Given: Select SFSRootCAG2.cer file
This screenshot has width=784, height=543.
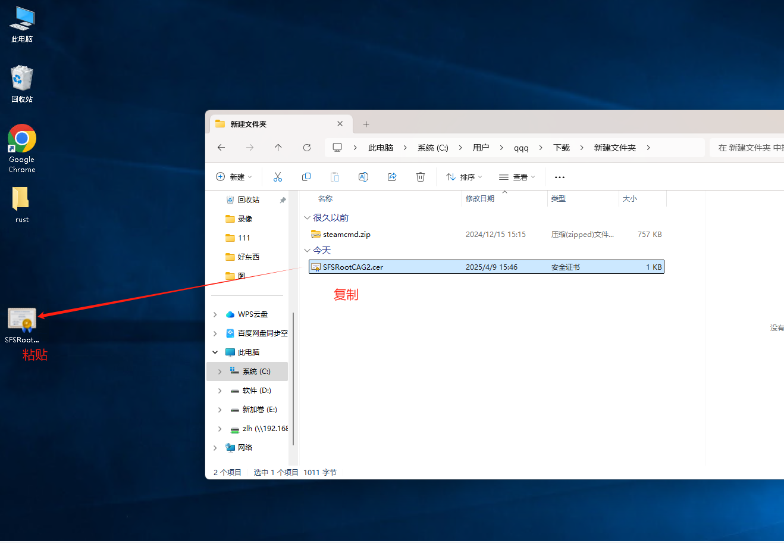Looking at the screenshot, I should [486, 267].
